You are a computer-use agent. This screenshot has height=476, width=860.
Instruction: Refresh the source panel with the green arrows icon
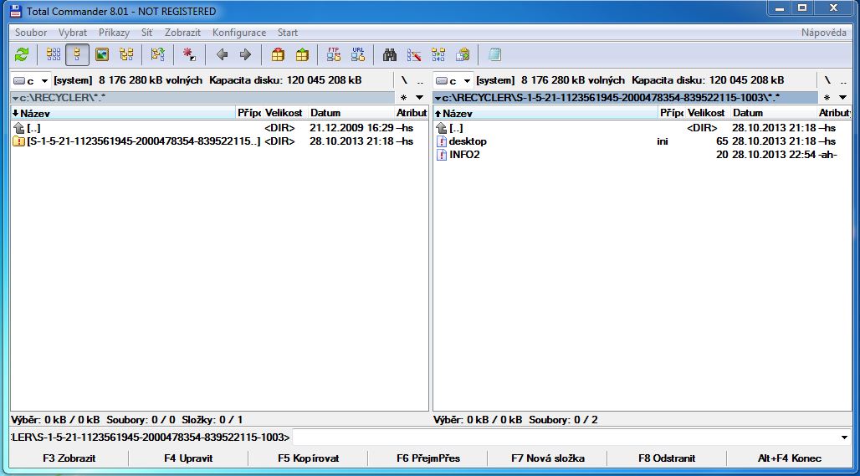coord(22,54)
